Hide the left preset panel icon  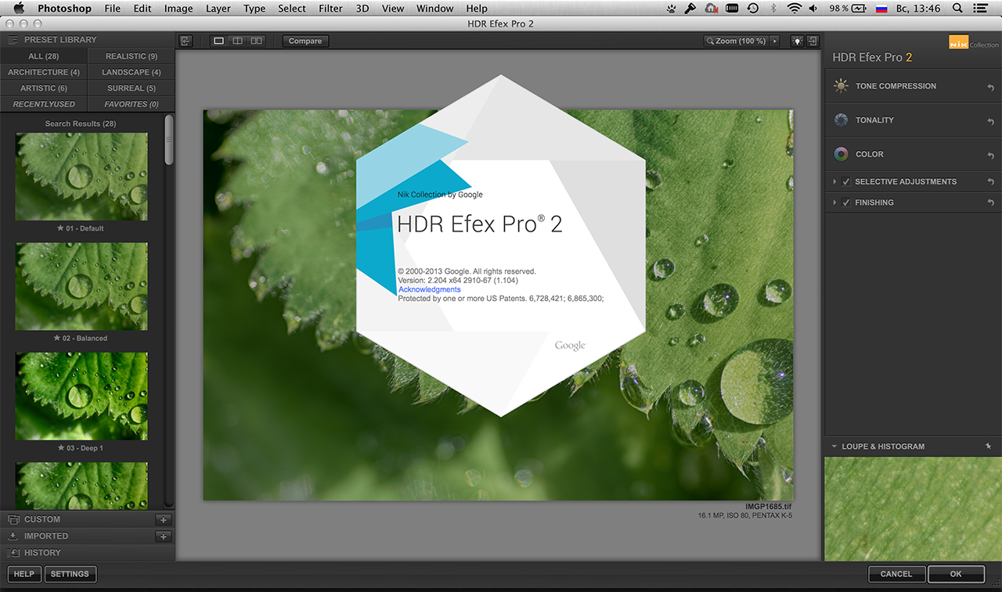[x=186, y=41]
